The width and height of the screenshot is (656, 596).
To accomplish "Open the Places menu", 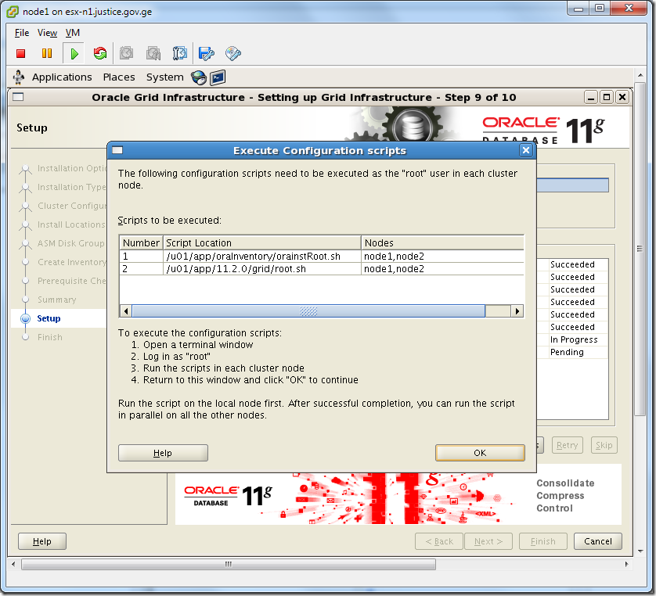I will pos(119,77).
